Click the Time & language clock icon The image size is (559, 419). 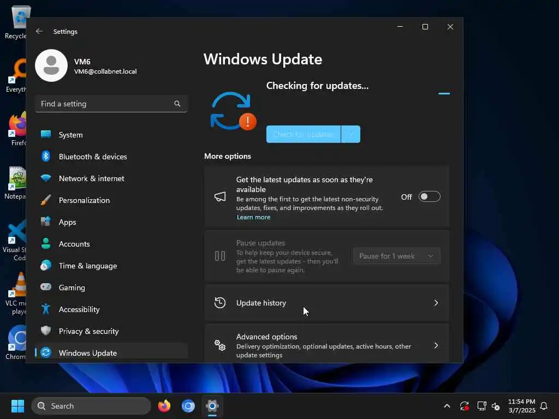[46, 266]
